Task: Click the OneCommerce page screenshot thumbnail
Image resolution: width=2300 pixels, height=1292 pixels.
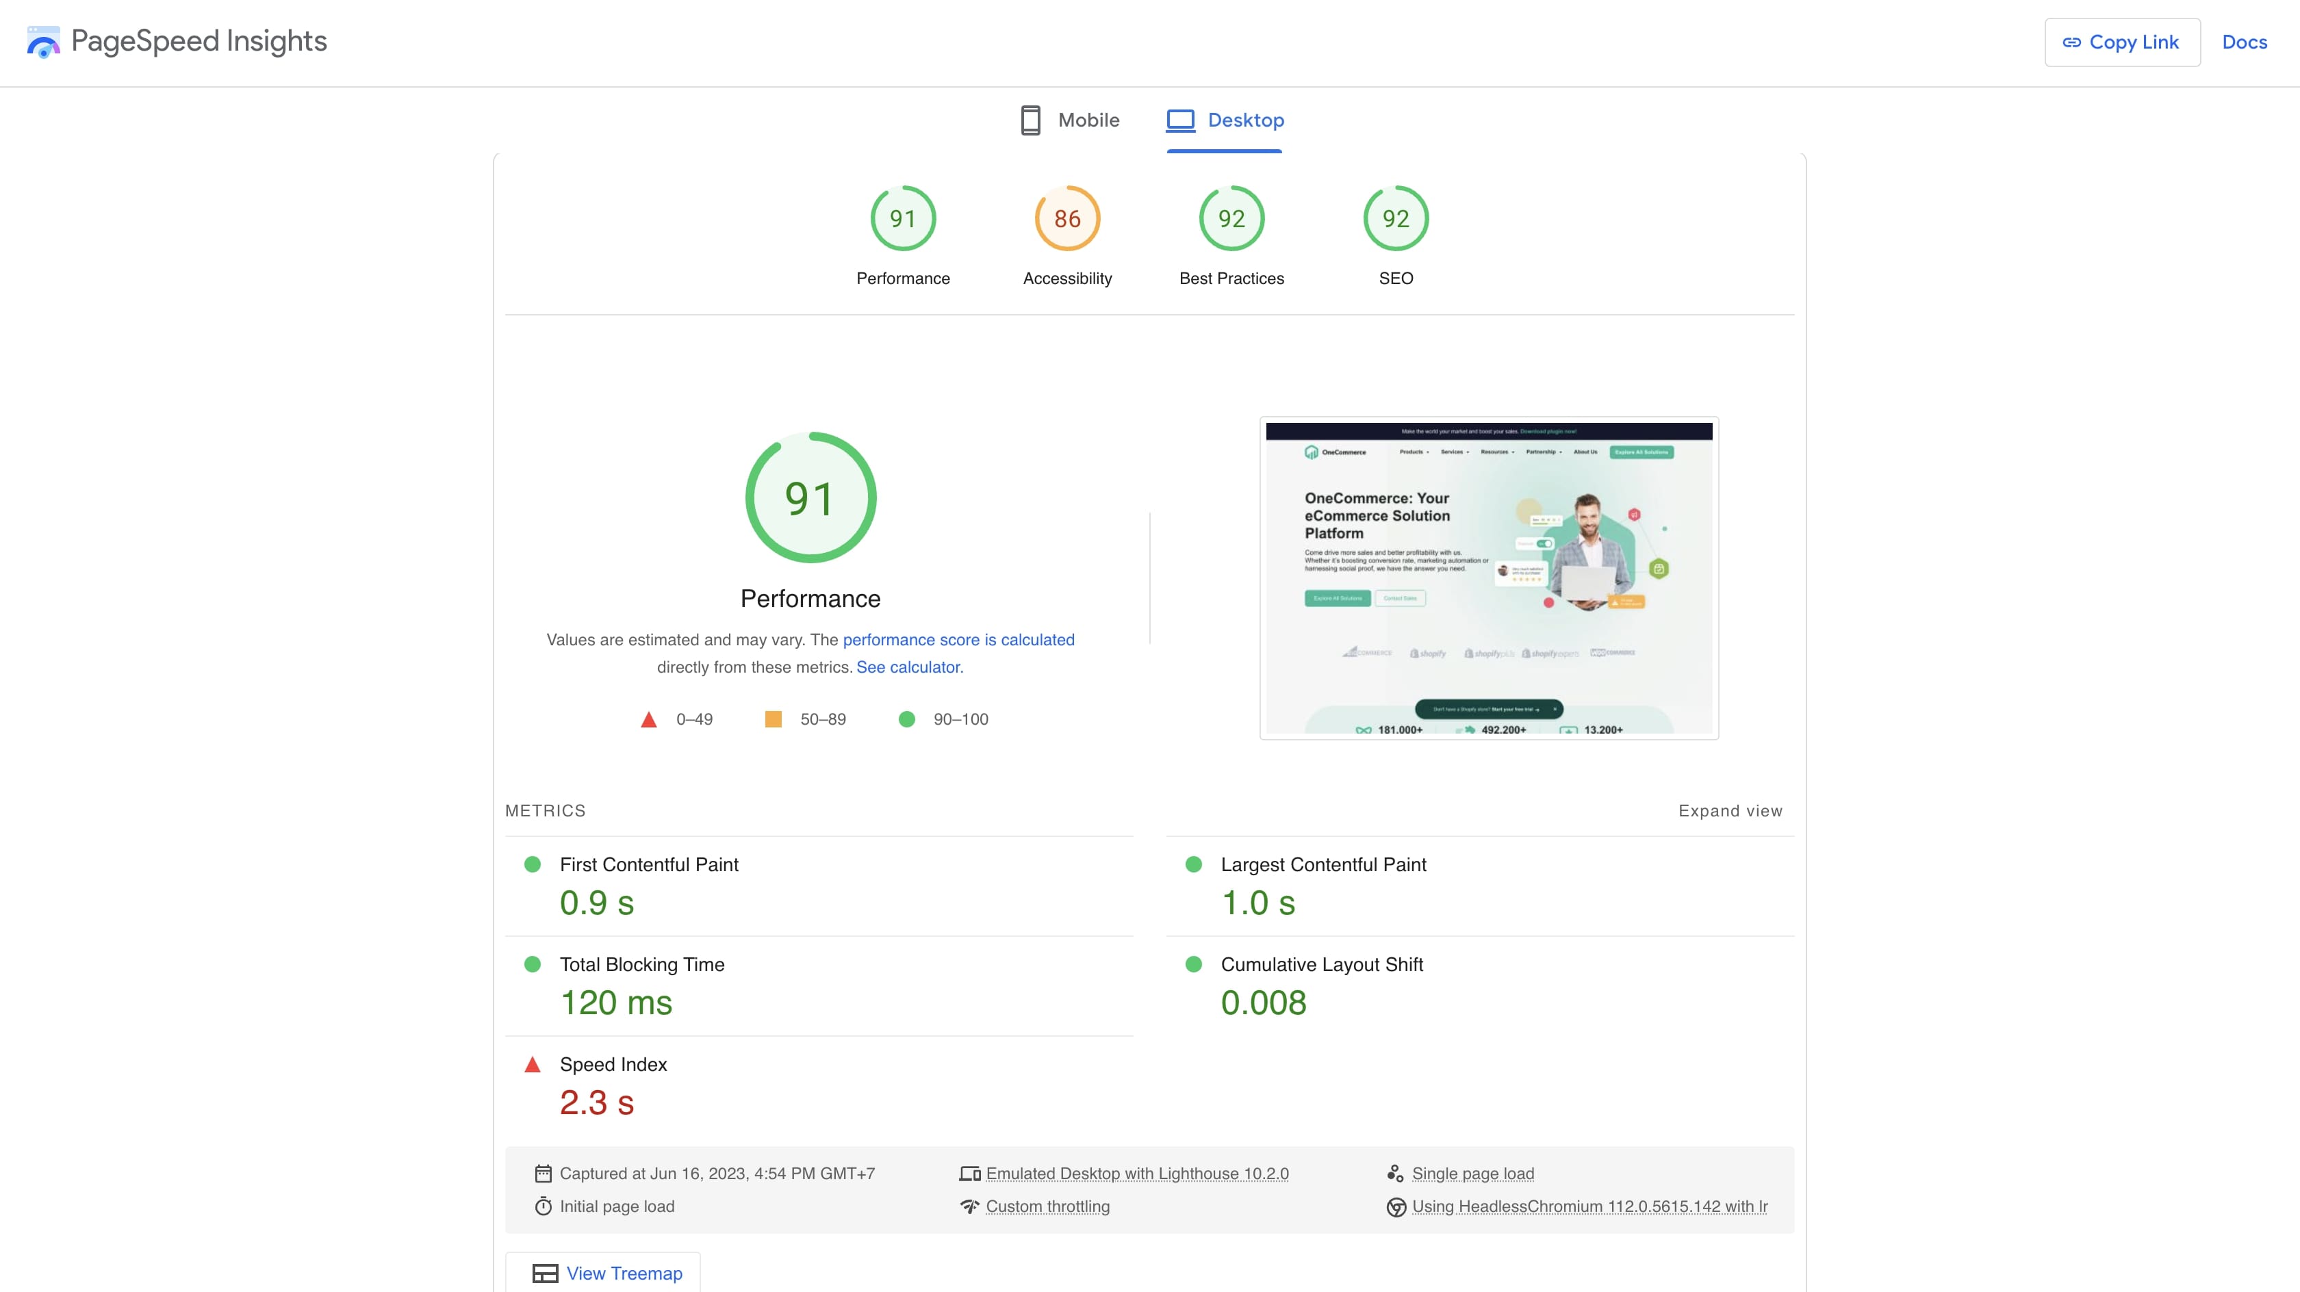Action: [1488, 578]
